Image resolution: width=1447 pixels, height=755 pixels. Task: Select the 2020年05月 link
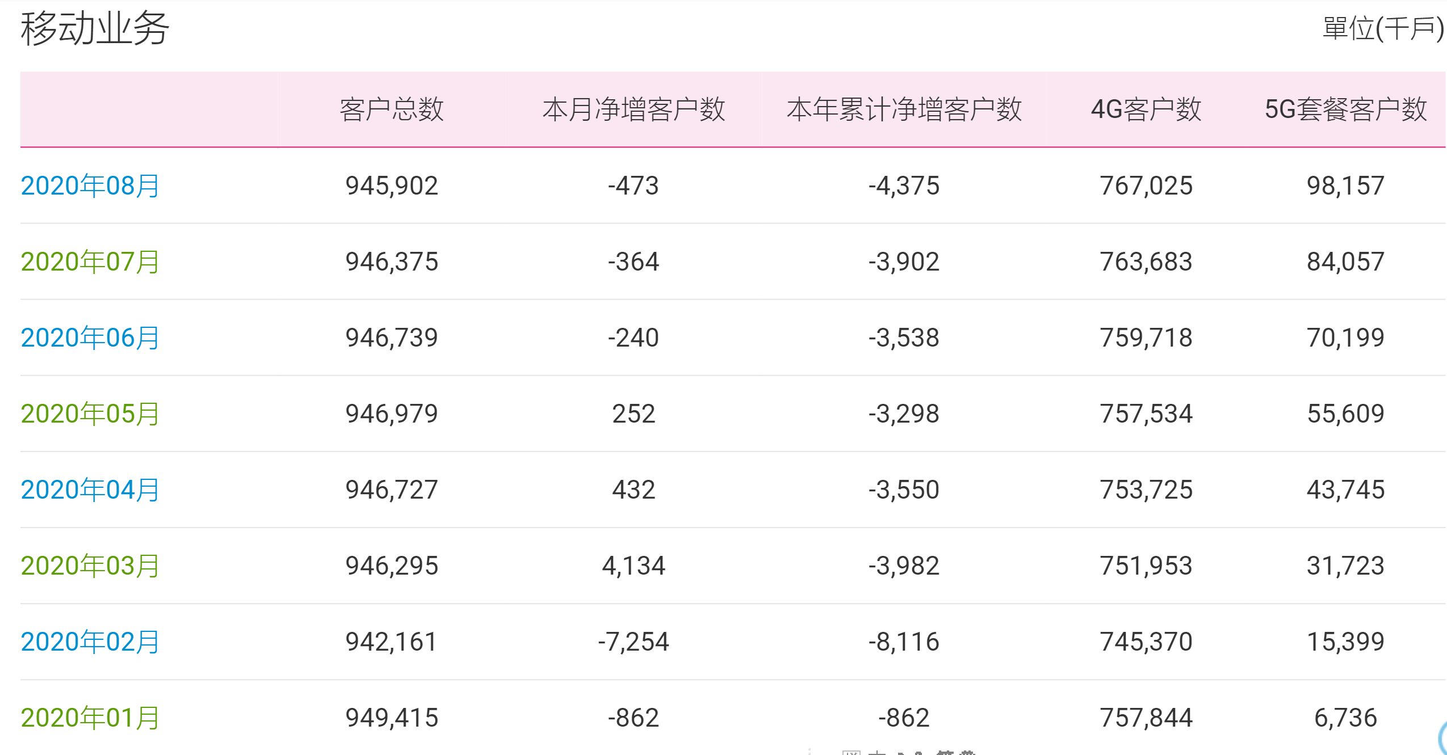click(90, 414)
